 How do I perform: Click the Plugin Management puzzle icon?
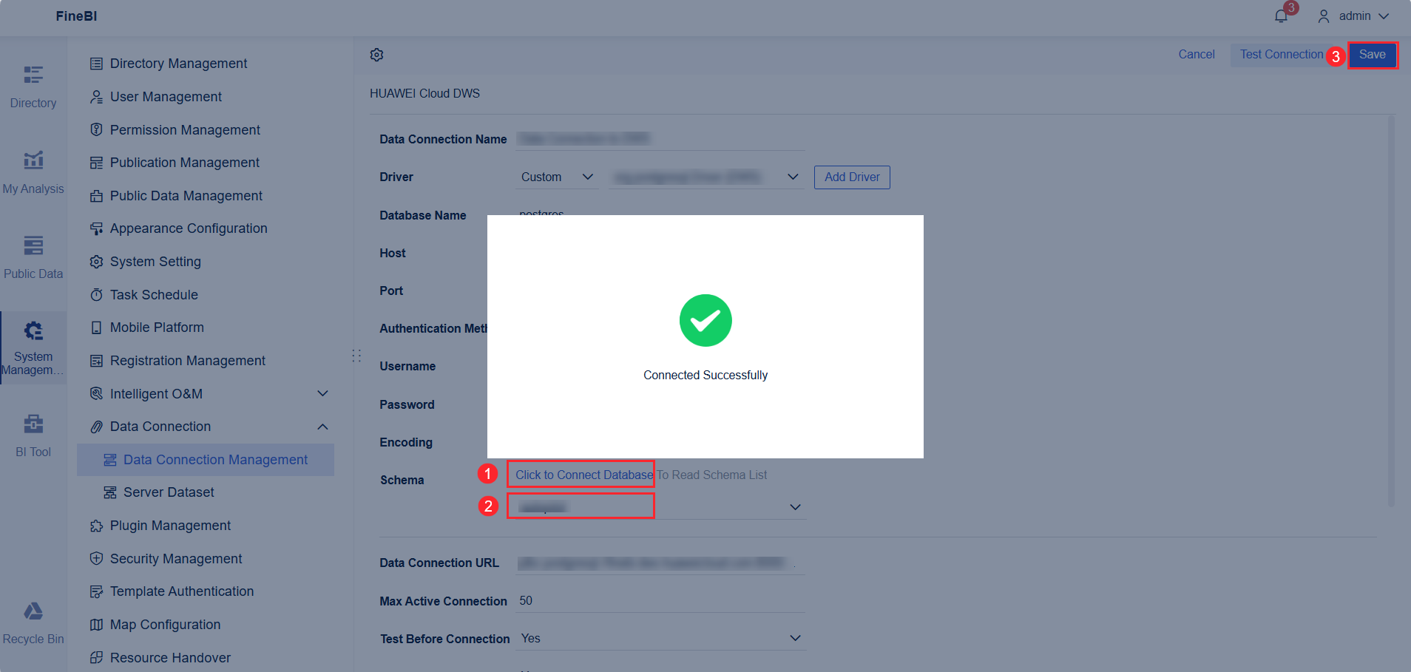96,526
